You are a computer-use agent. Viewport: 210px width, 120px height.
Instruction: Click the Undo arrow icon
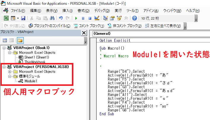(x=61, y=18)
